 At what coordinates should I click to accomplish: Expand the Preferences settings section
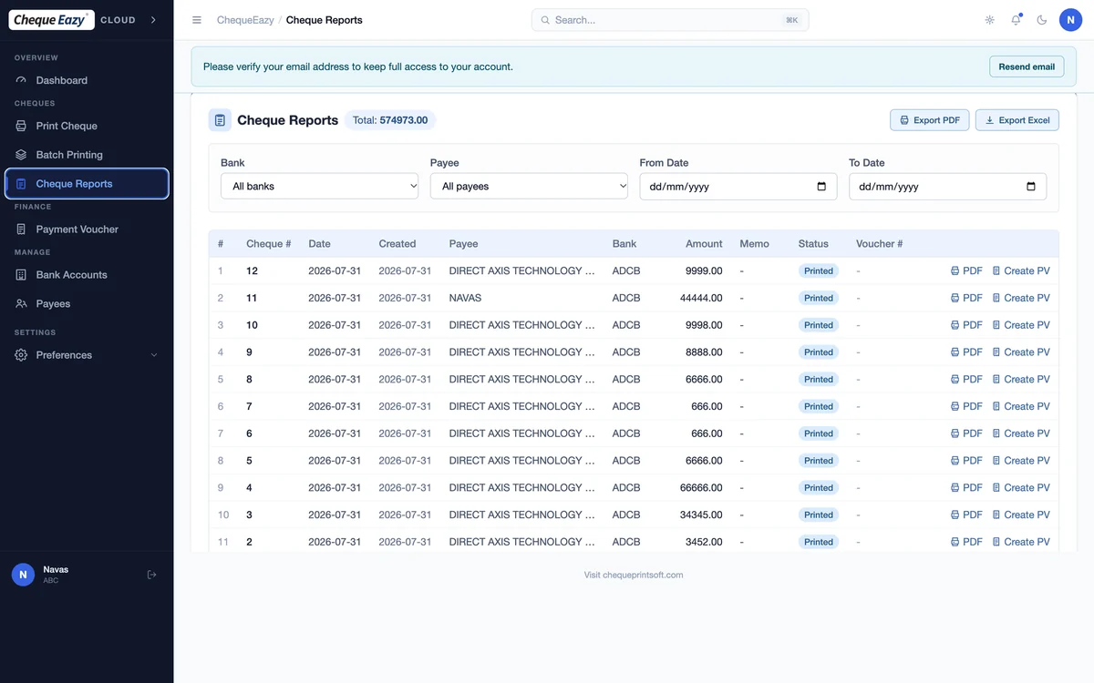coord(87,355)
